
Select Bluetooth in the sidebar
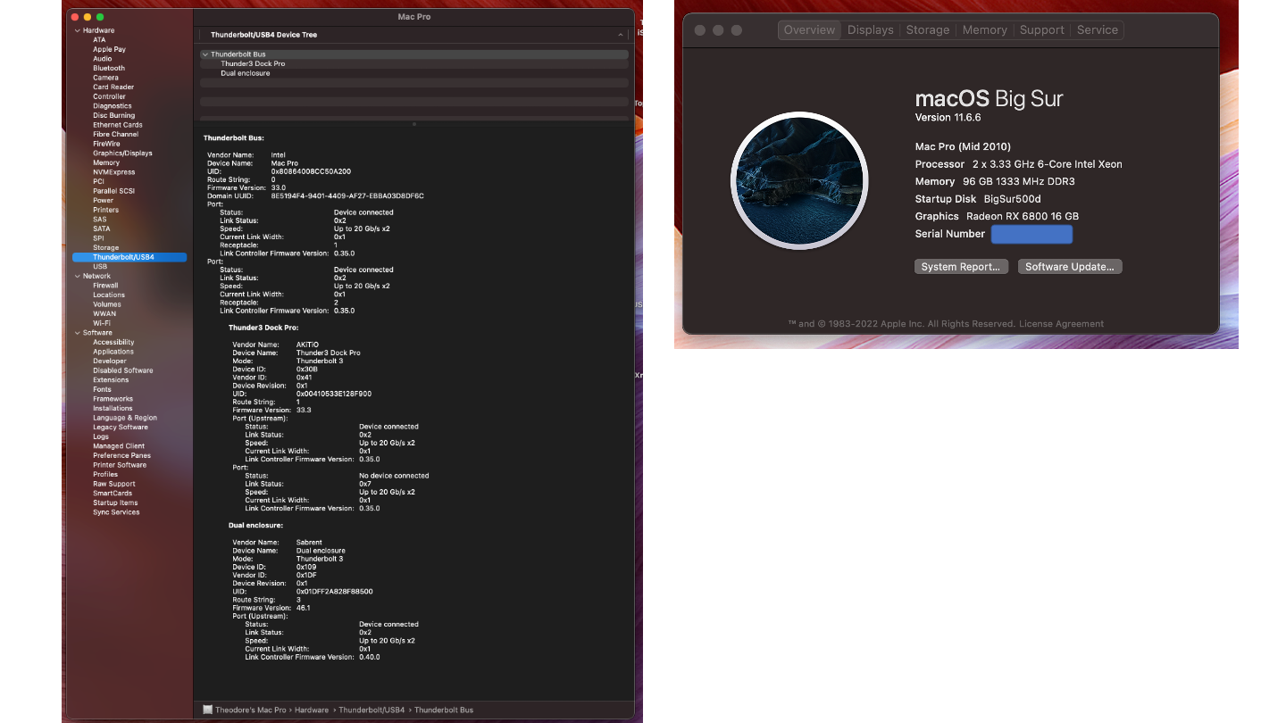pos(109,68)
